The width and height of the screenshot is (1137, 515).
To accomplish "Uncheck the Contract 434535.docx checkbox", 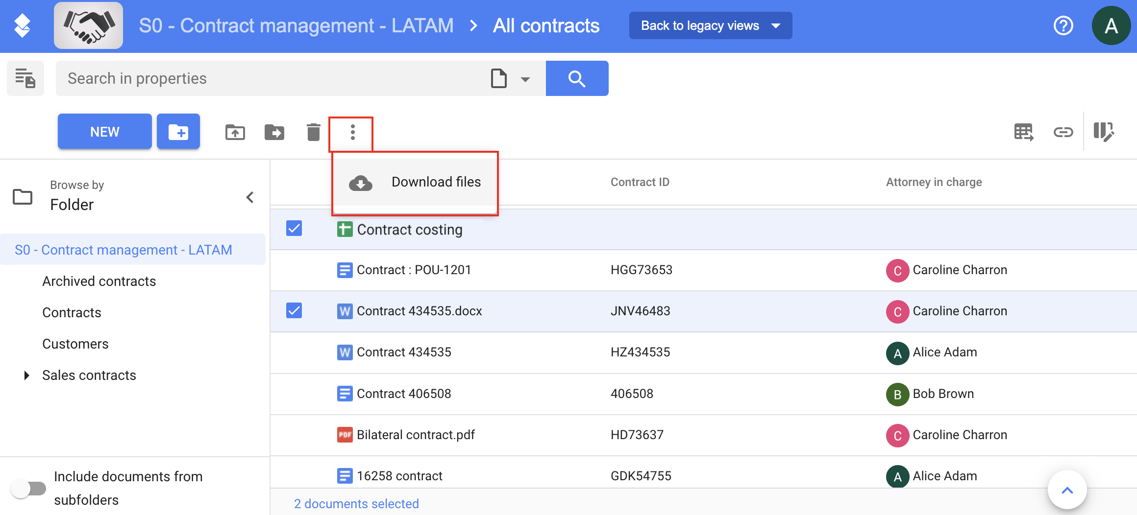I will coord(294,310).
